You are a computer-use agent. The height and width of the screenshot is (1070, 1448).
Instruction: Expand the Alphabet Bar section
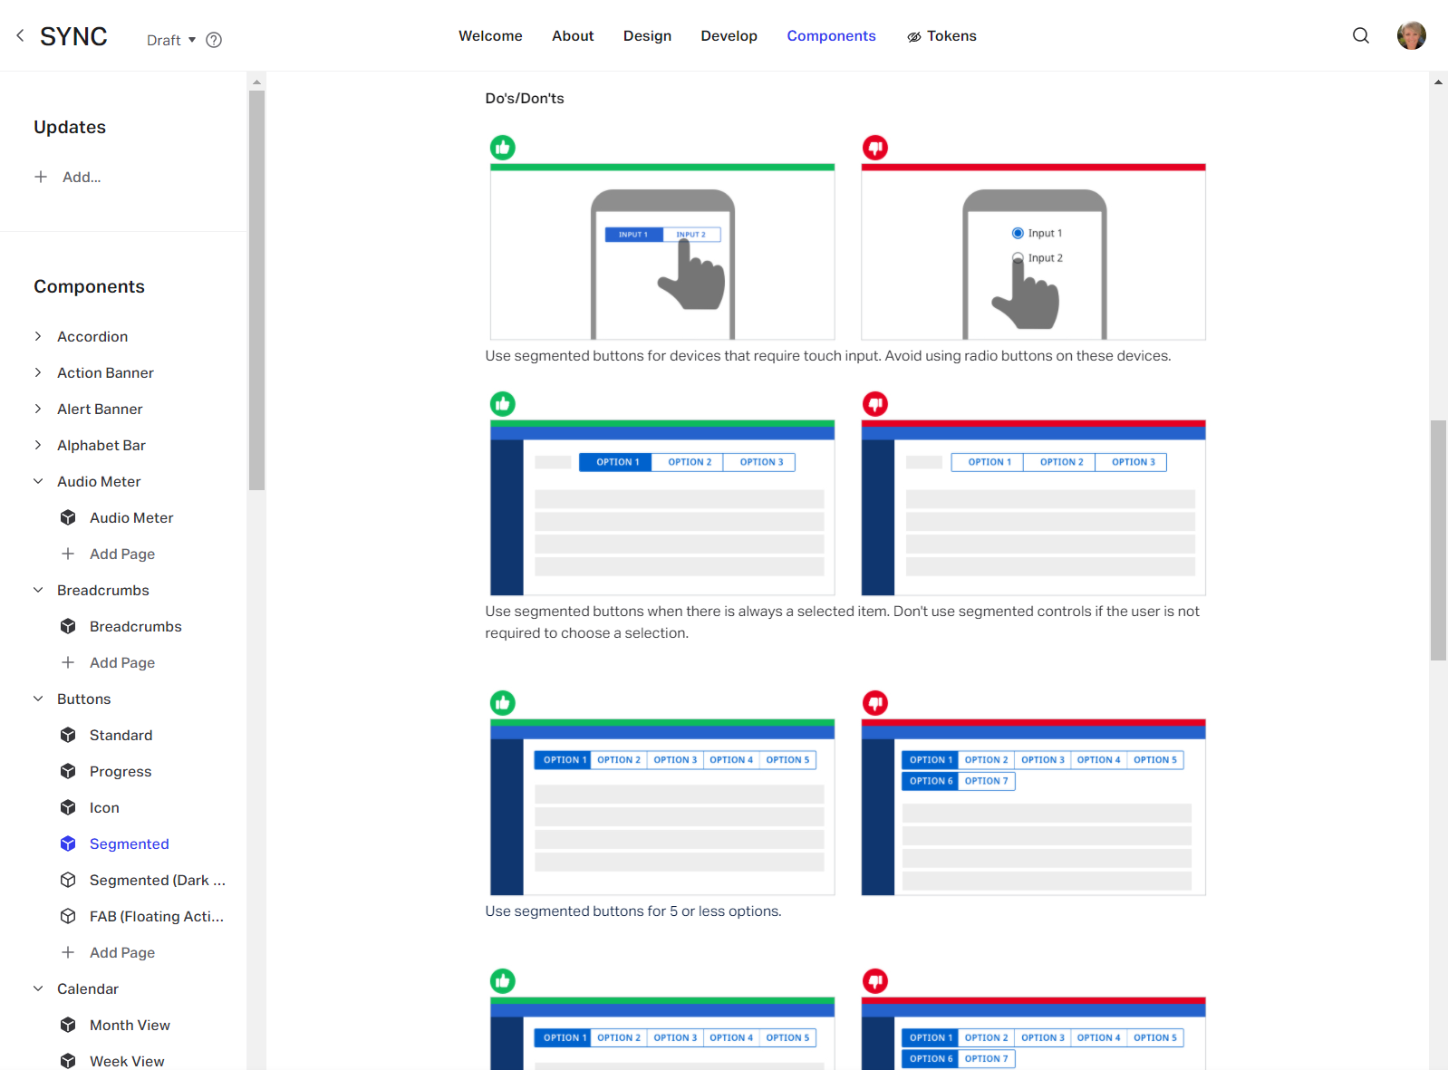[38, 445]
